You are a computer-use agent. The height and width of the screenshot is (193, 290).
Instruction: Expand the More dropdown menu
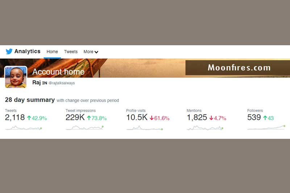(91, 52)
